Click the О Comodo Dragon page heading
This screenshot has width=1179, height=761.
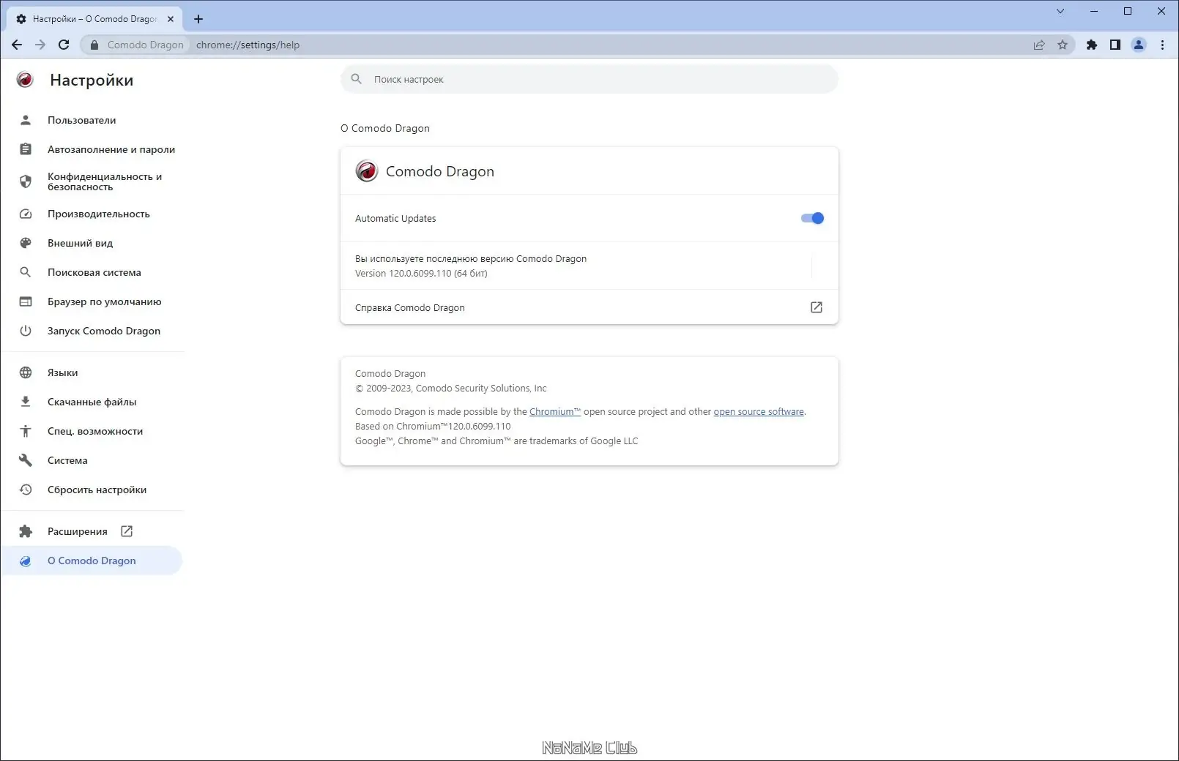pos(385,128)
